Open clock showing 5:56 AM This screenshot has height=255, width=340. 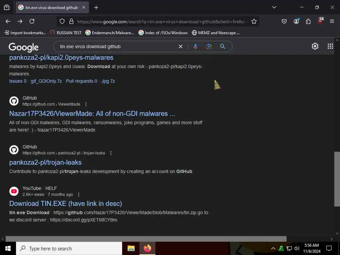click(311, 248)
